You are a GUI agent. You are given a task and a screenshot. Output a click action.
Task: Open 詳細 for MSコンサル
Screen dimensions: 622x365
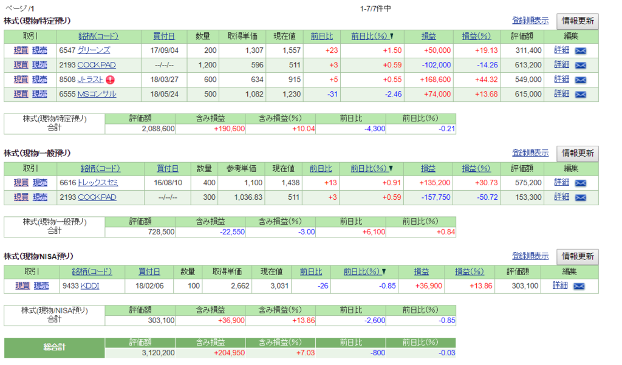click(x=562, y=94)
